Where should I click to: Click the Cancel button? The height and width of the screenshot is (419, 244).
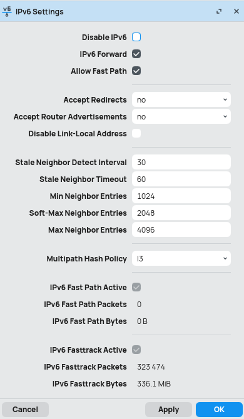coord(25,410)
